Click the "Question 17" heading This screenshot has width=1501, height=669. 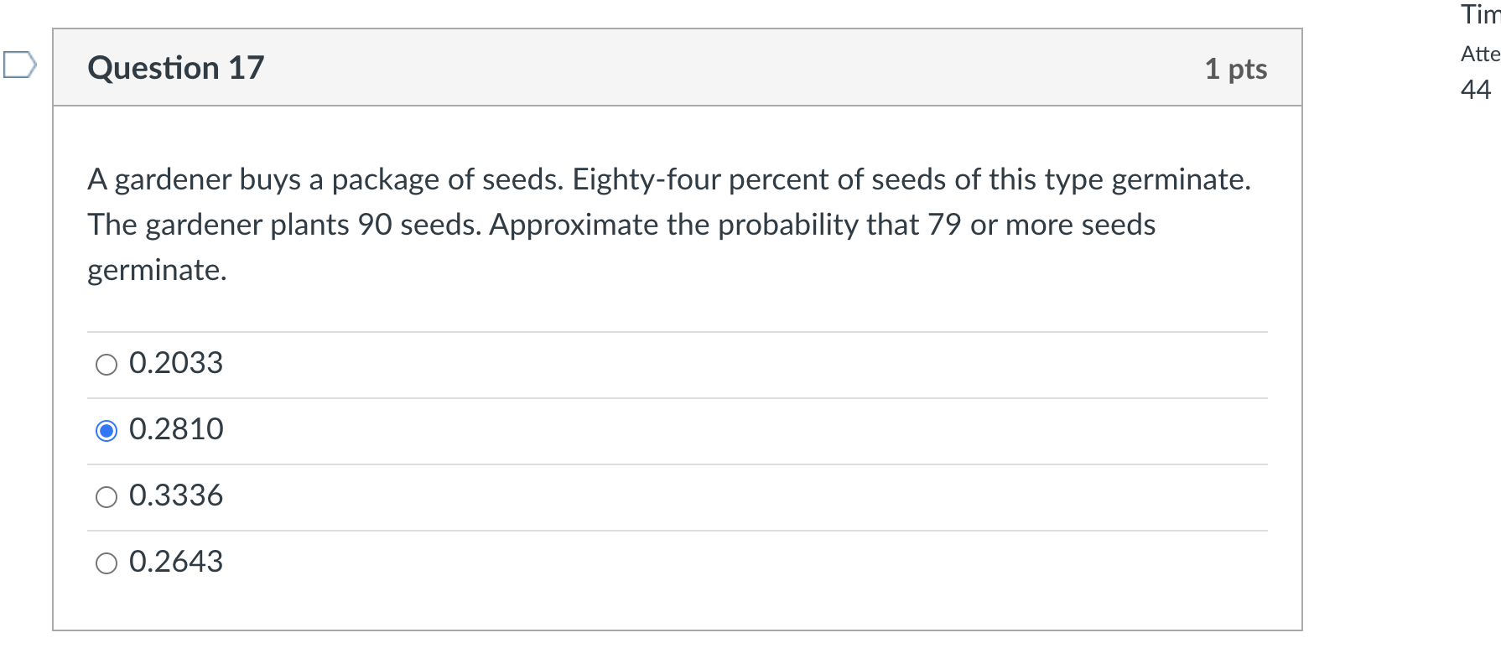pyautogui.click(x=176, y=68)
